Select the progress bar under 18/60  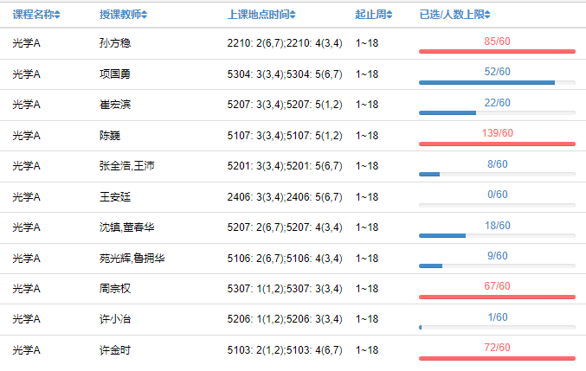[x=497, y=235]
